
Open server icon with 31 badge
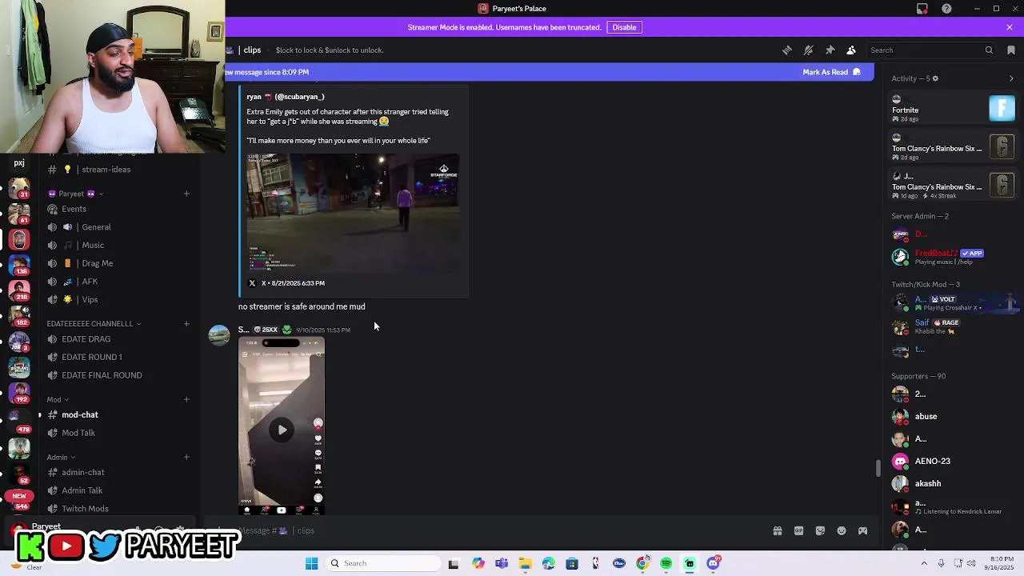(19, 188)
